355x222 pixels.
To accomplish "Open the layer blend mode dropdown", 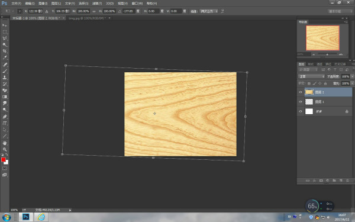I will pos(312,76).
